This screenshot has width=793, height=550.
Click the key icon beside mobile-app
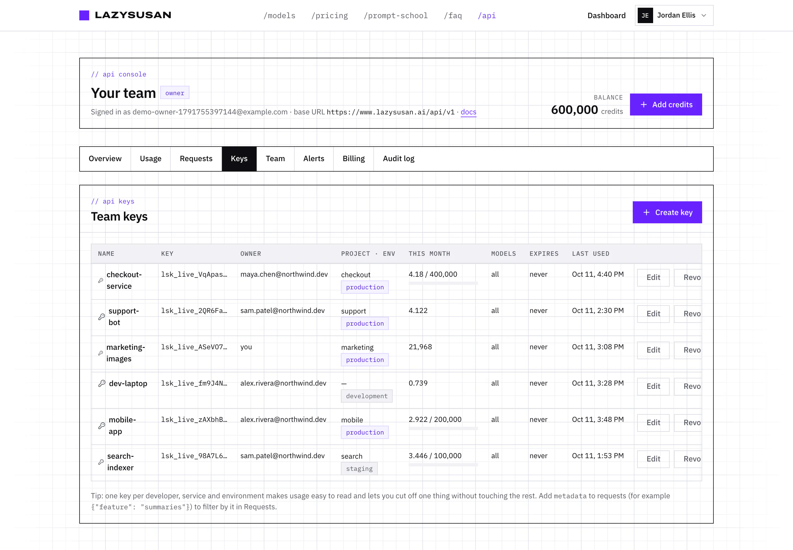tap(102, 426)
